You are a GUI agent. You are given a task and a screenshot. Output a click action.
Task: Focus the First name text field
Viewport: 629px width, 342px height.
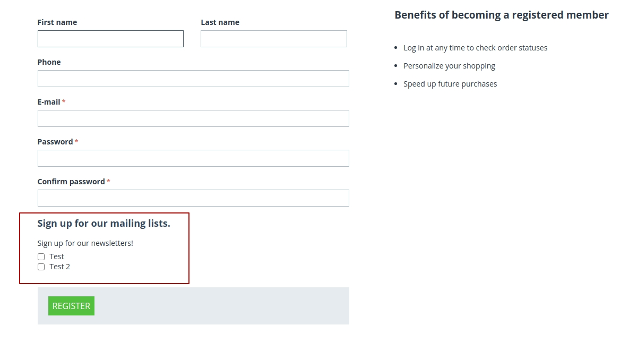pyautogui.click(x=110, y=39)
